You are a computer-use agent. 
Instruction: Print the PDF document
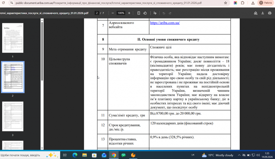[x=270, y=13]
